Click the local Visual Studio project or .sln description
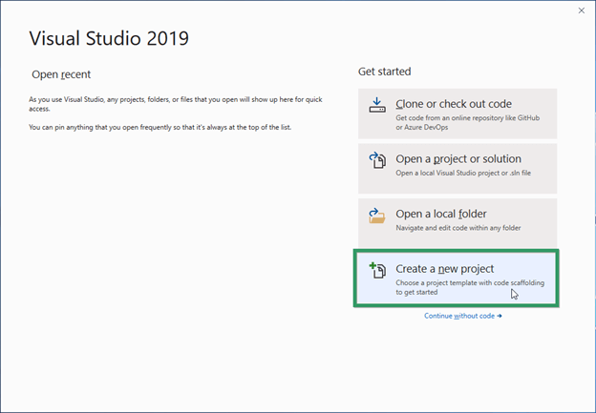The height and width of the screenshot is (413, 596). (x=458, y=173)
